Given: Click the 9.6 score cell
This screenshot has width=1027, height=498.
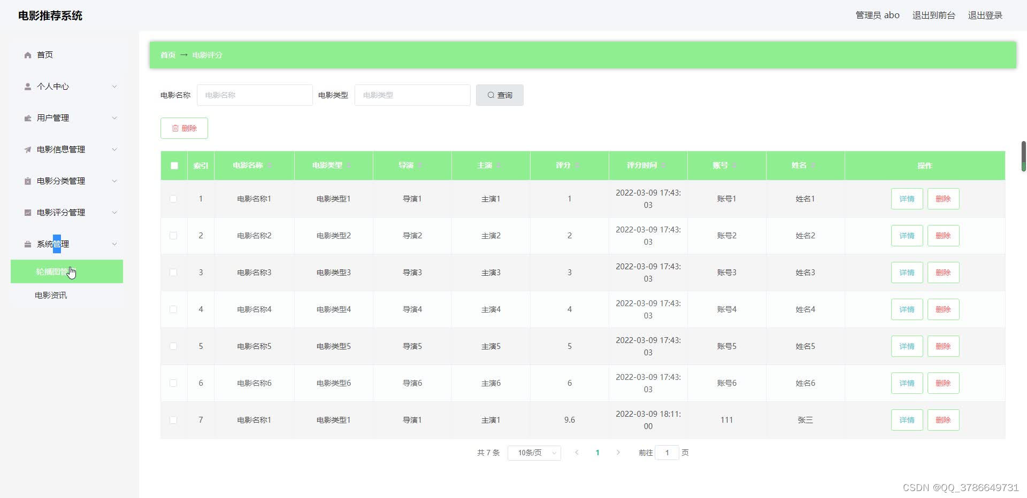Looking at the screenshot, I should tap(570, 420).
